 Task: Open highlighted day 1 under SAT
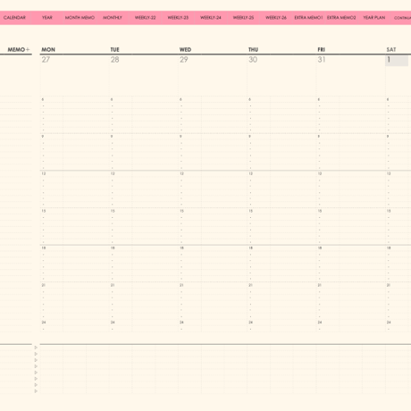pos(397,60)
